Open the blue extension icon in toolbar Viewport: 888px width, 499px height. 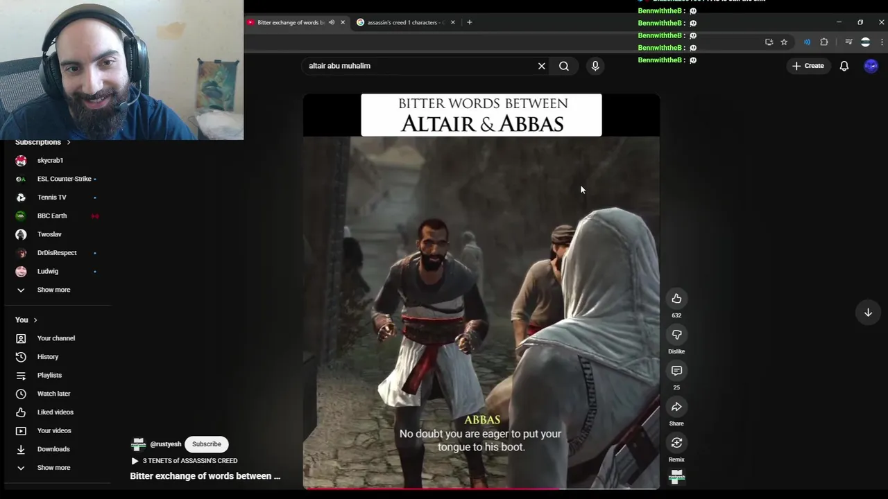tap(807, 42)
